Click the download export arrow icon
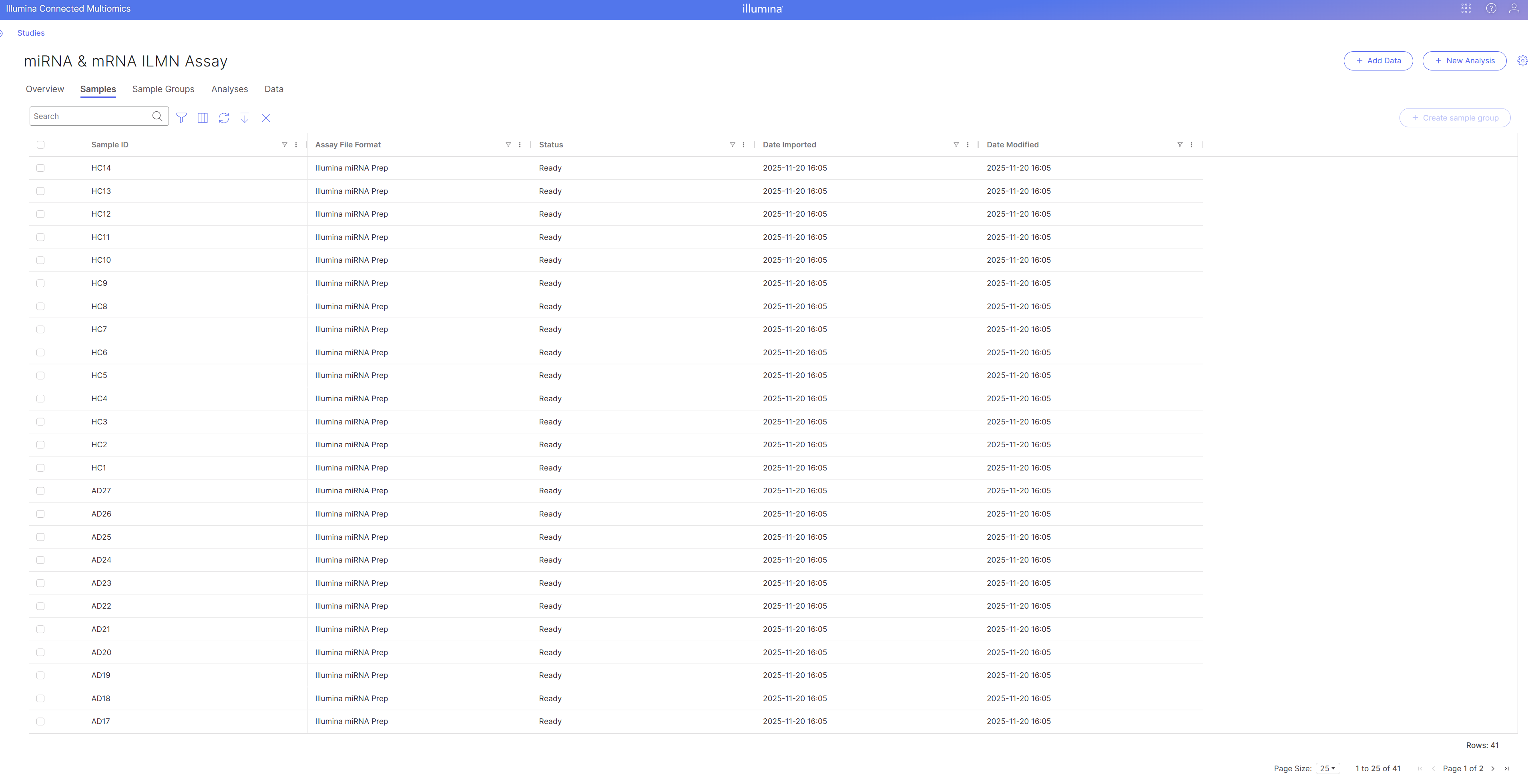Viewport: 1528px width, 780px height. pos(244,117)
